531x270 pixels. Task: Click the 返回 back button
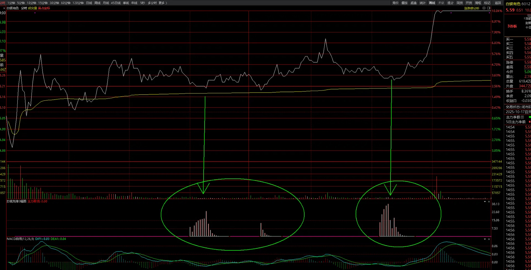pos(498,3)
